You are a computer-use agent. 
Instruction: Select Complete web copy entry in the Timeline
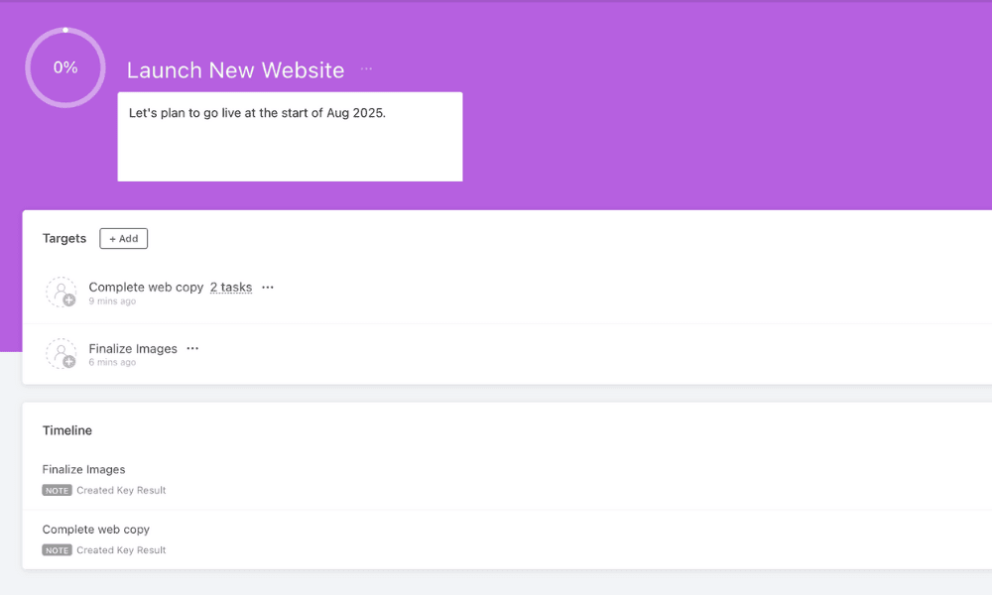click(96, 530)
